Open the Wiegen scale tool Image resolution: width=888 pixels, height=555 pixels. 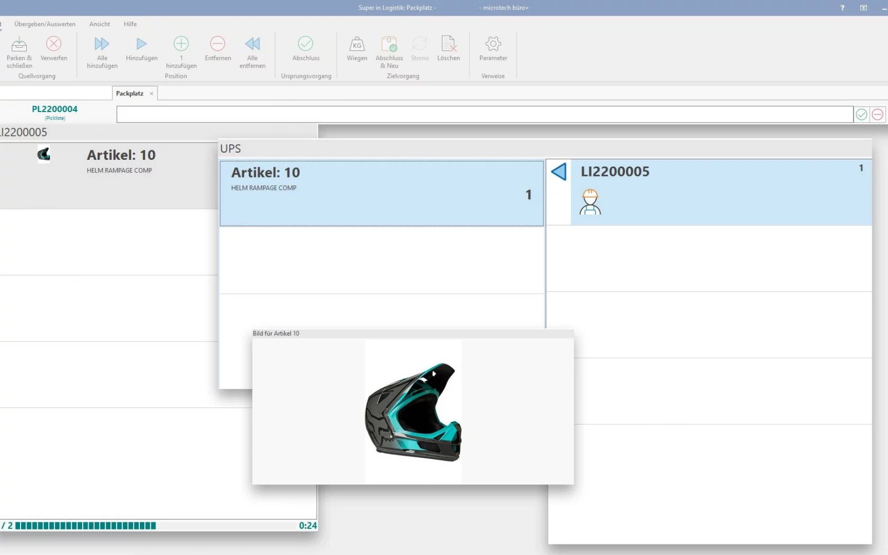click(357, 44)
